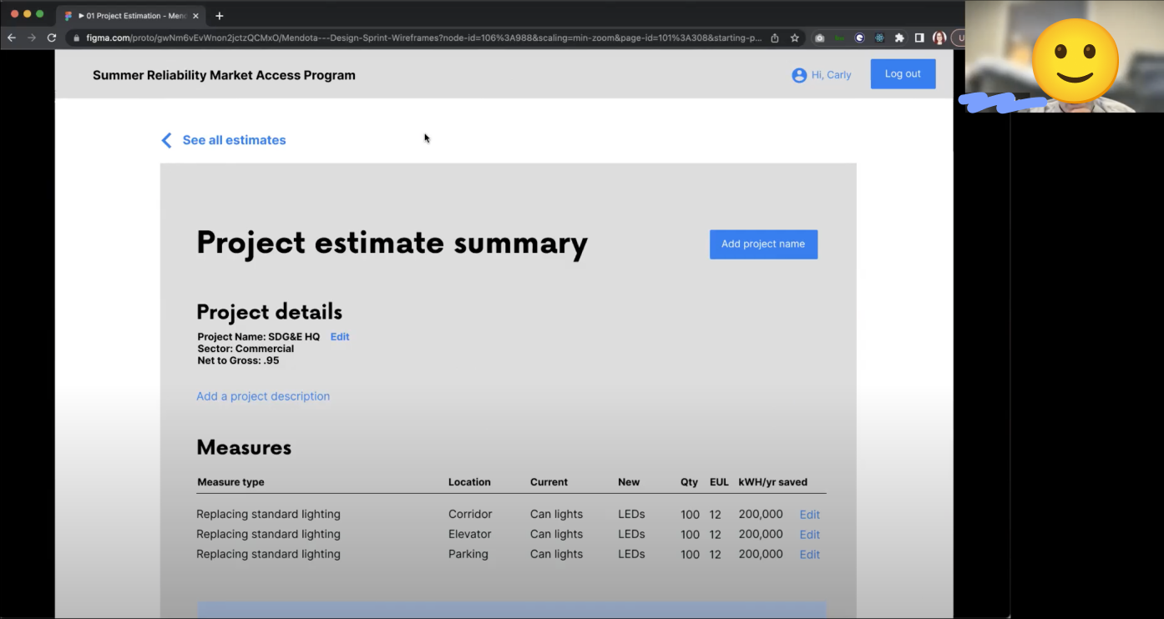
Task: Click the user account icon beside Hi, Carly
Action: pos(799,75)
